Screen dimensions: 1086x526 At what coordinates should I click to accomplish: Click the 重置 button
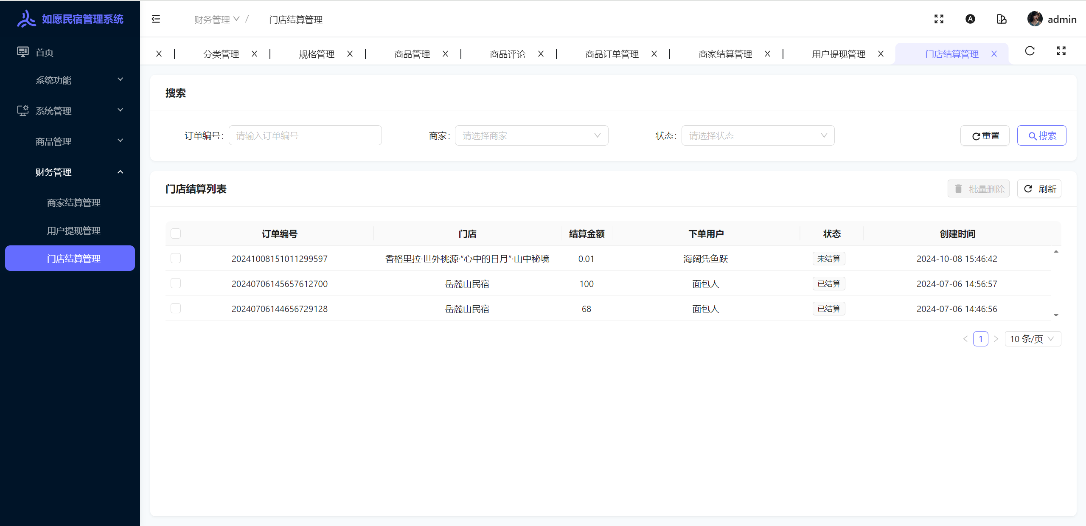point(985,135)
